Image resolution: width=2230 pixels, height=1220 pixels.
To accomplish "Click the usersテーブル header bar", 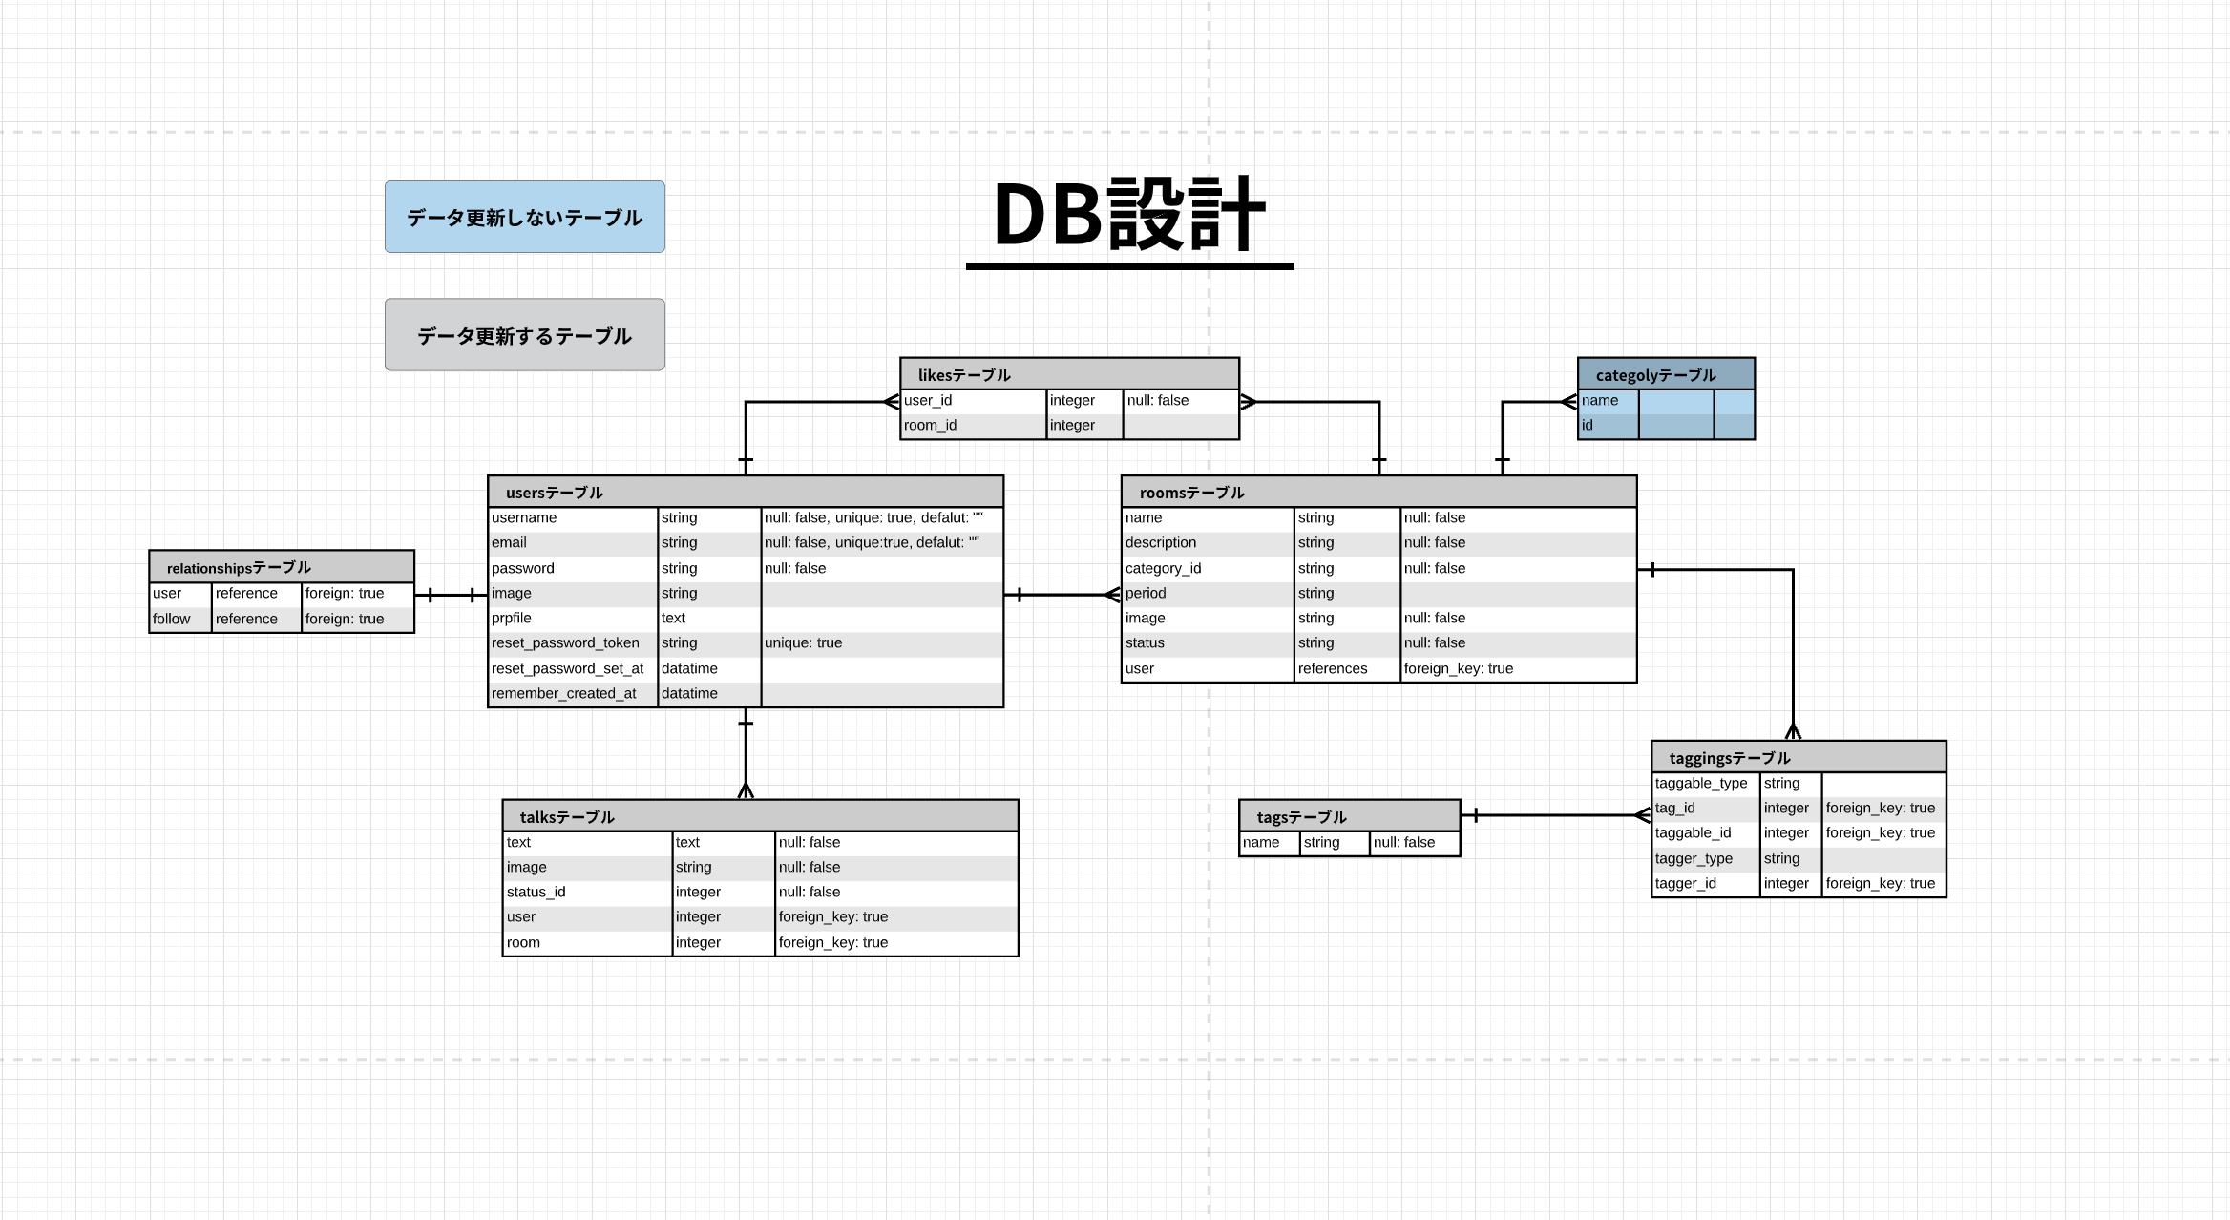I will 745,492.
